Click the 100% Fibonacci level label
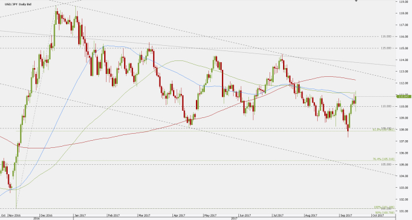This screenshot has width=412, height=220. (x=384, y=207)
